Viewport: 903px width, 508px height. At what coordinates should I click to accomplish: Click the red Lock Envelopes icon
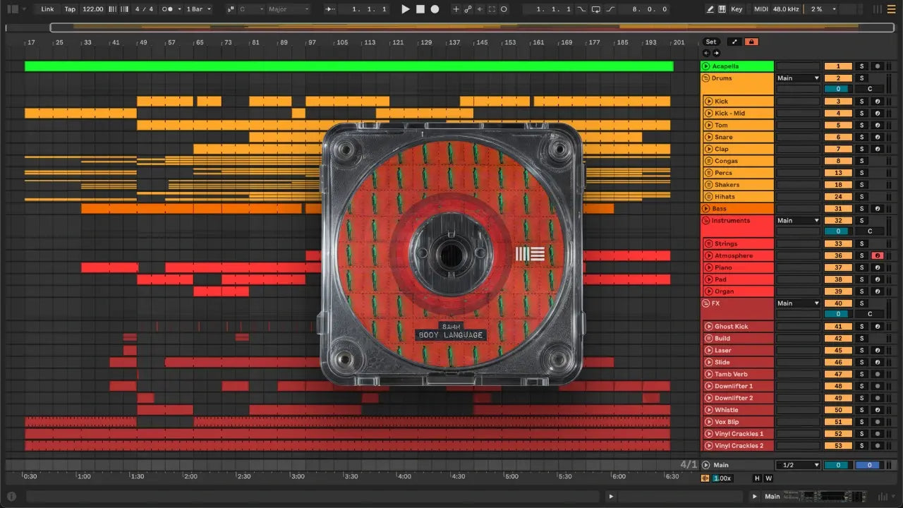[751, 42]
